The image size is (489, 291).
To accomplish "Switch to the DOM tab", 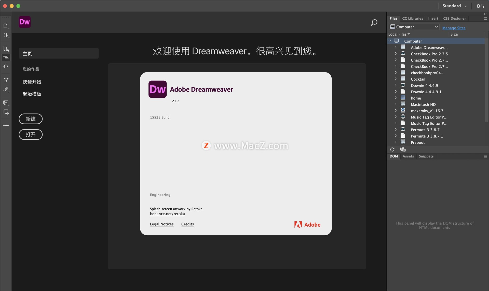I will point(393,156).
